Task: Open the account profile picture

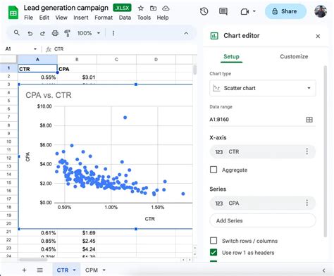Action: pyautogui.click(x=321, y=11)
